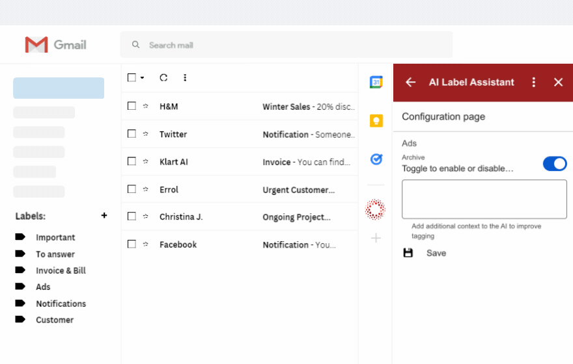The height and width of the screenshot is (364, 573).
Task: Select the Facebook email checkbox
Action: [132, 244]
